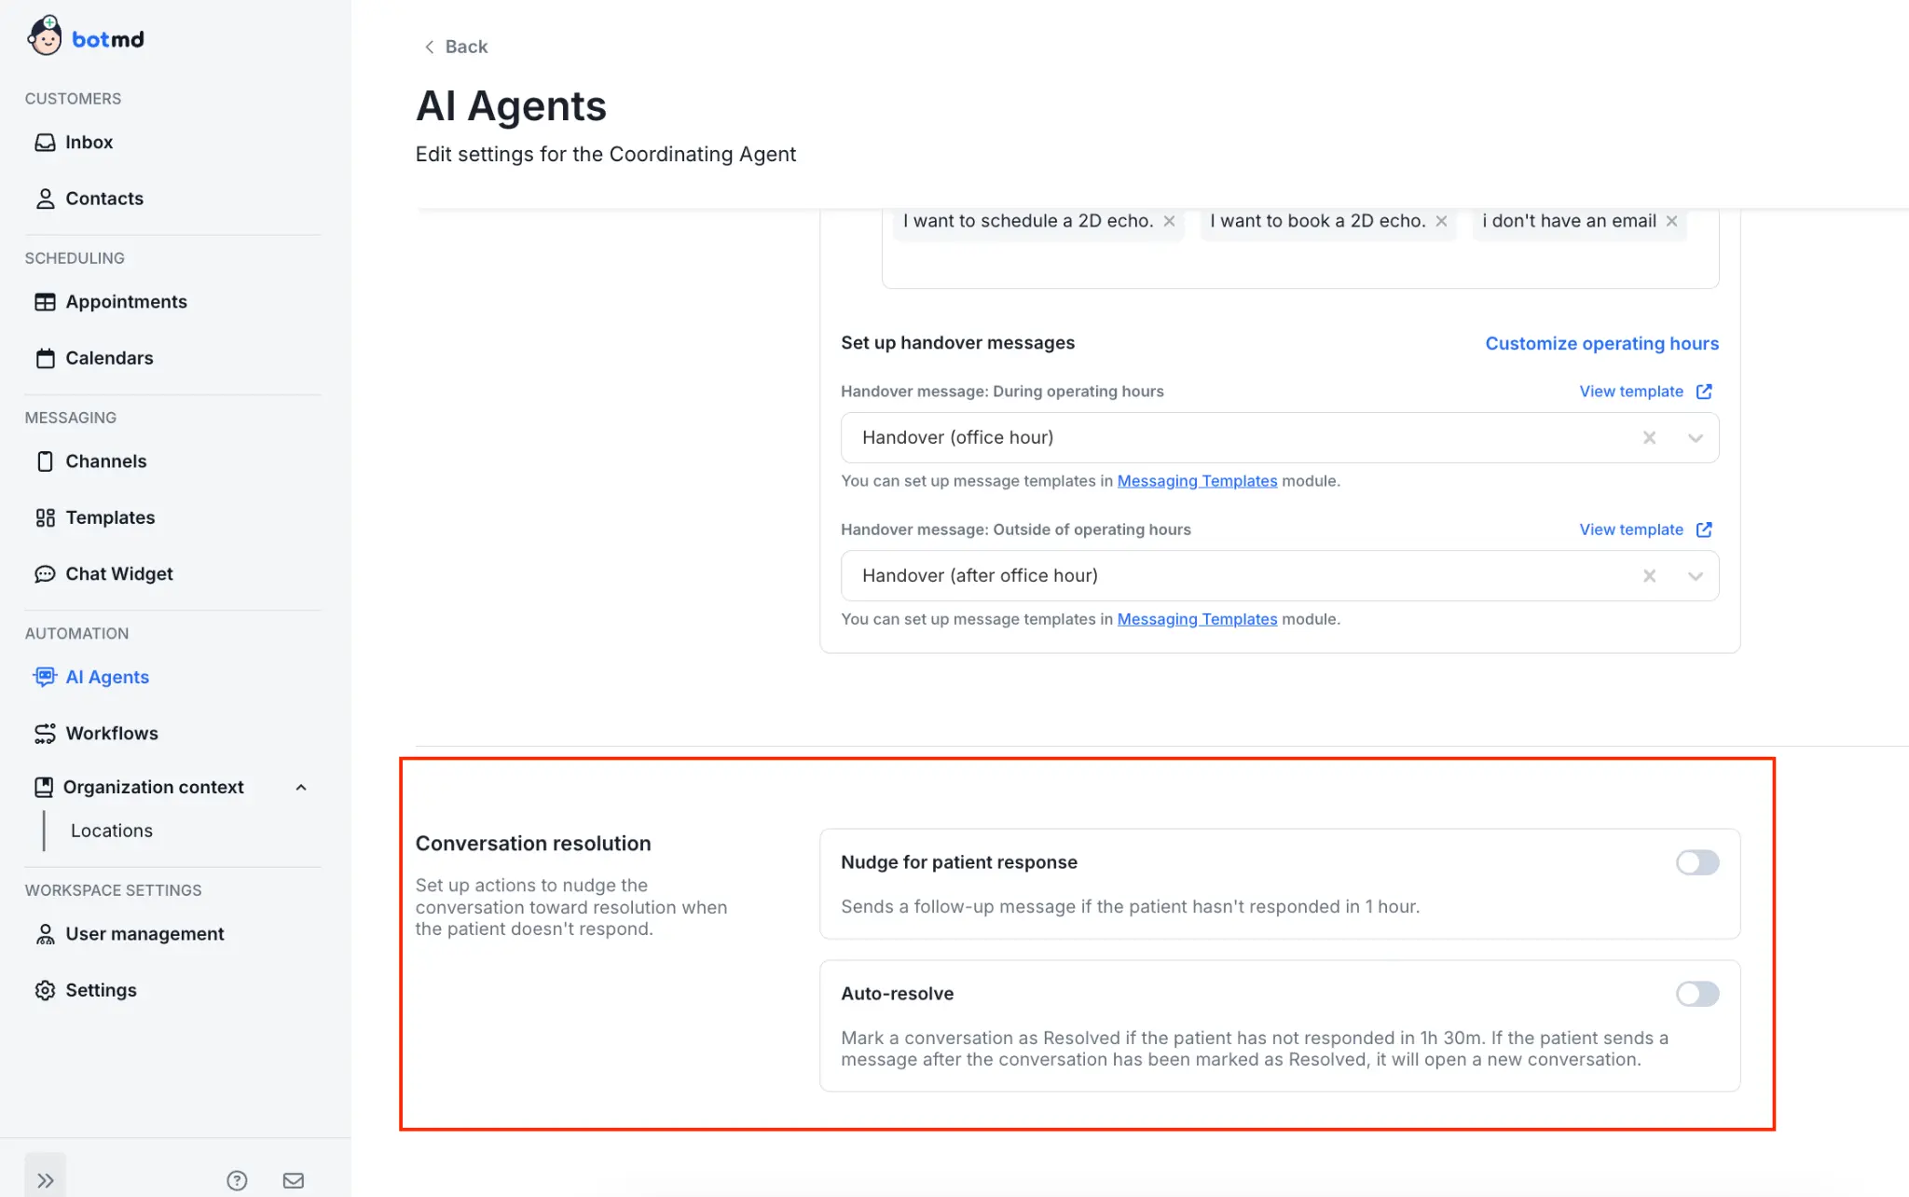
Task: View Appointments under Scheduling
Action: click(126, 301)
